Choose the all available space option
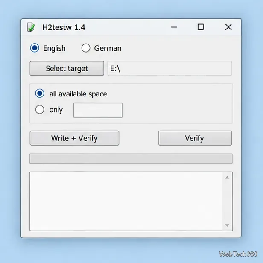Viewport: 263px width, 263px height. pos(40,93)
